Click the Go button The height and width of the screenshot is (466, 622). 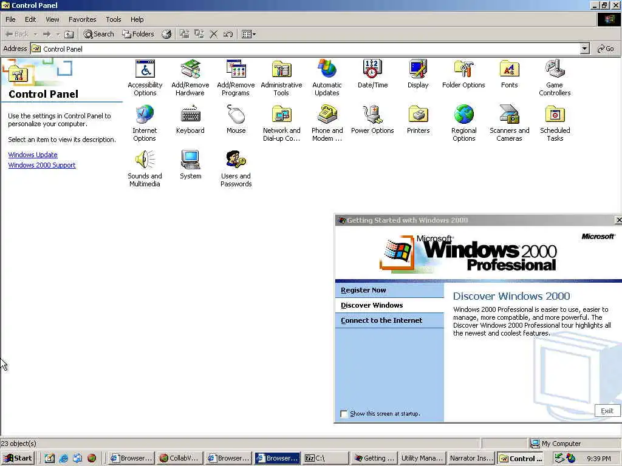606,49
